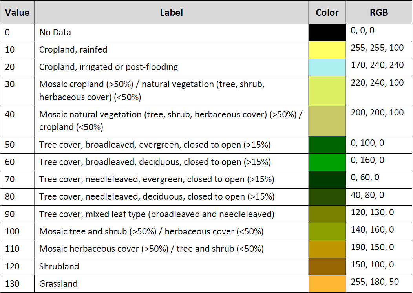The image size is (413, 293).
Task: Click the khaki swatch for value 40
Action: click(327, 121)
